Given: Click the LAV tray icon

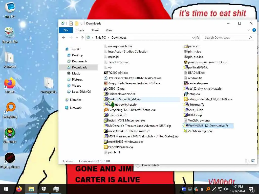Looking at the screenshot, I should [184, 189].
